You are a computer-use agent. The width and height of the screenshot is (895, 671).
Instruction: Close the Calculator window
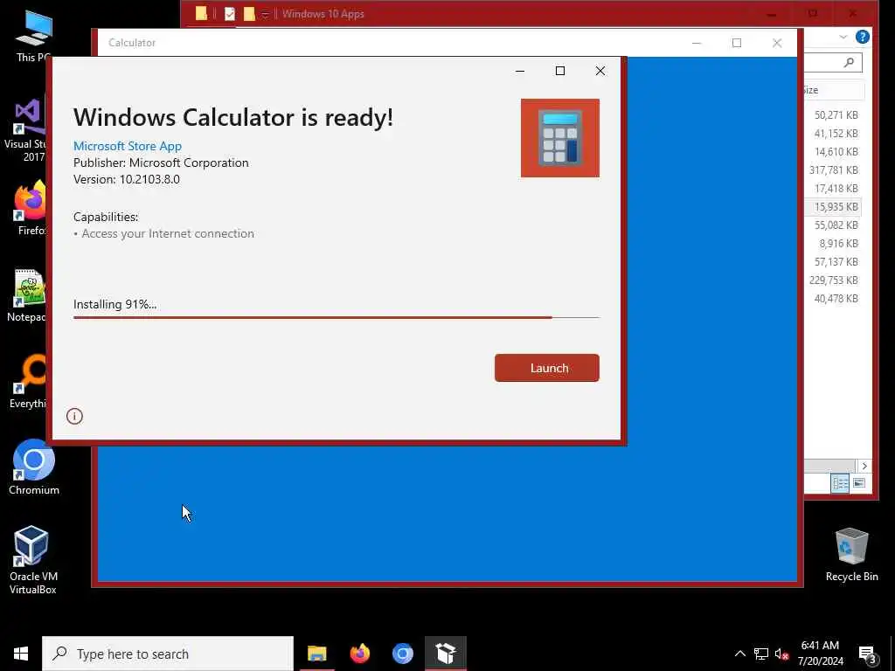[777, 43]
